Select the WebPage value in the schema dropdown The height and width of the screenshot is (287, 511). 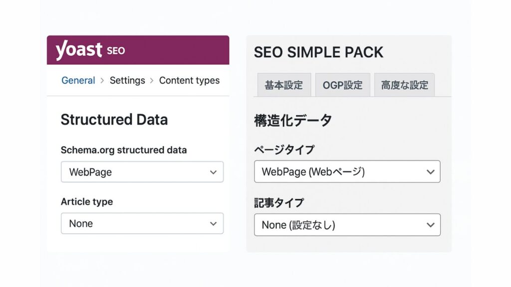pyautogui.click(x=90, y=171)
